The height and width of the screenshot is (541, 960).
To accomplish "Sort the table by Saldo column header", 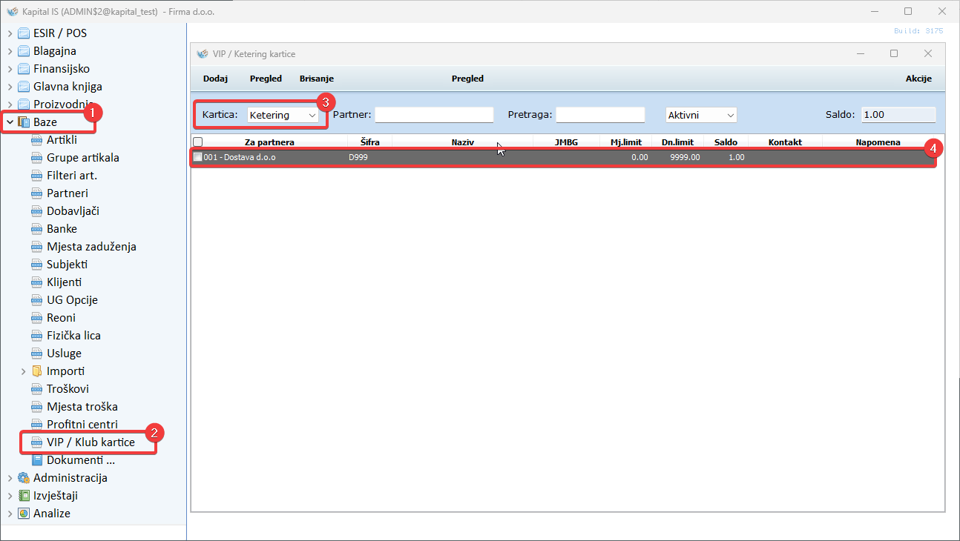I will 725,142.
